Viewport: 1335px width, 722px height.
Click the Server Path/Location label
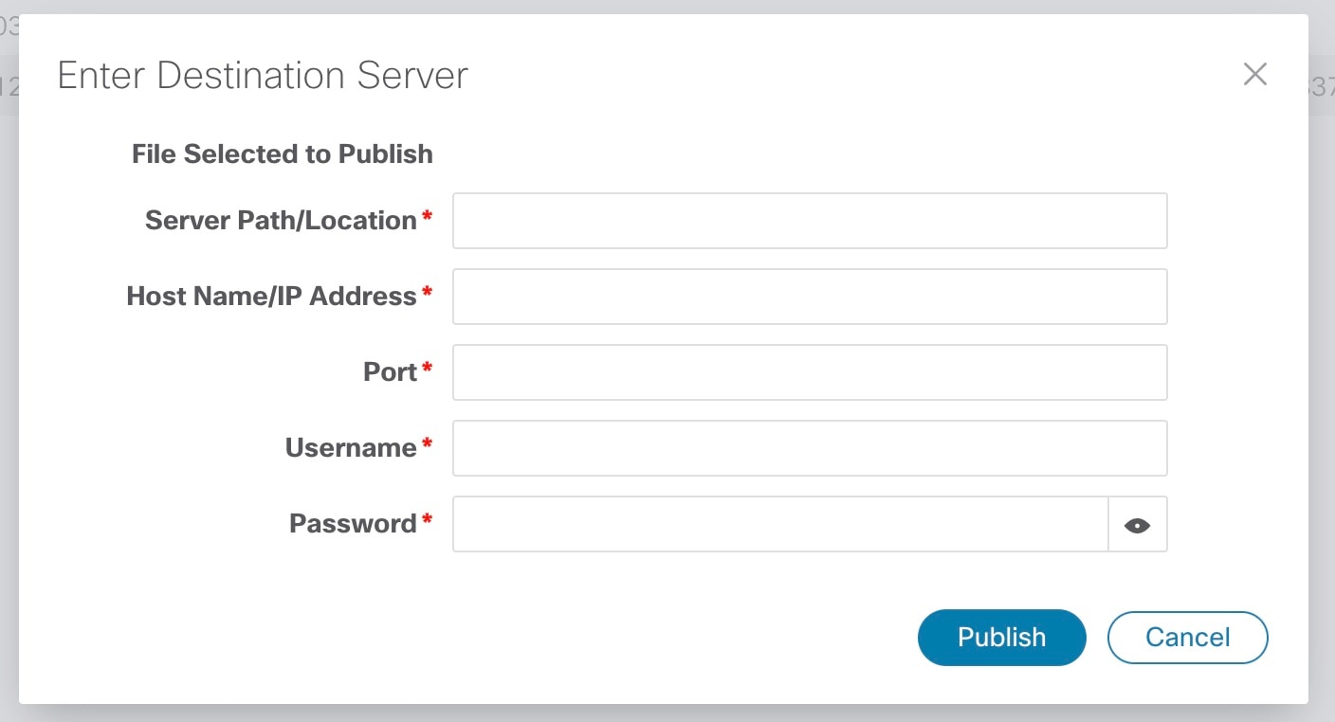281,221
